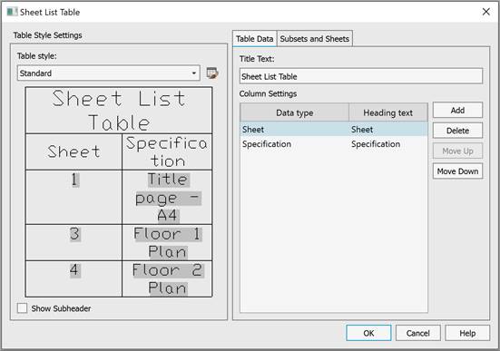
Task: Confirm with the OK button
Action: point(368,333)
